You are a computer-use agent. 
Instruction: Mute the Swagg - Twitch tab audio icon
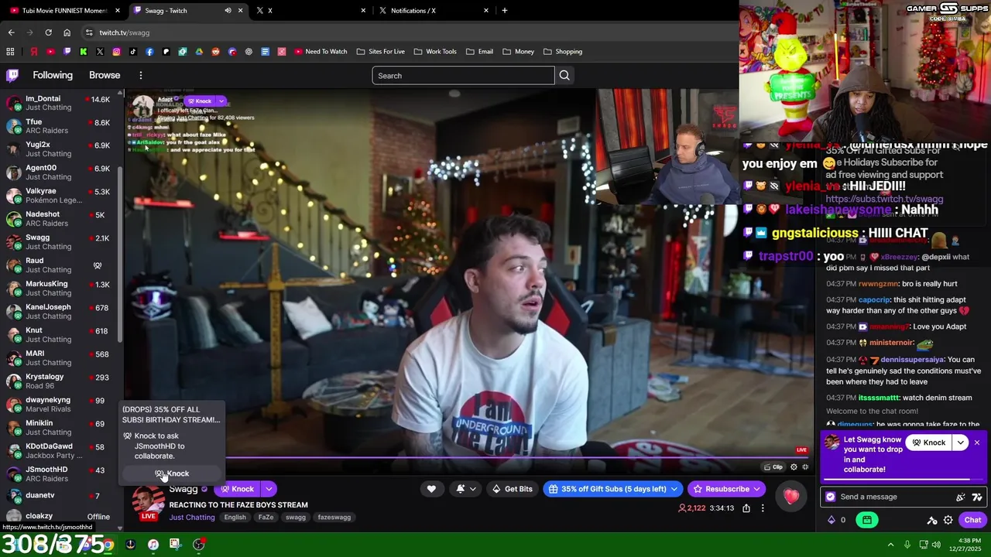pos(228,11)
